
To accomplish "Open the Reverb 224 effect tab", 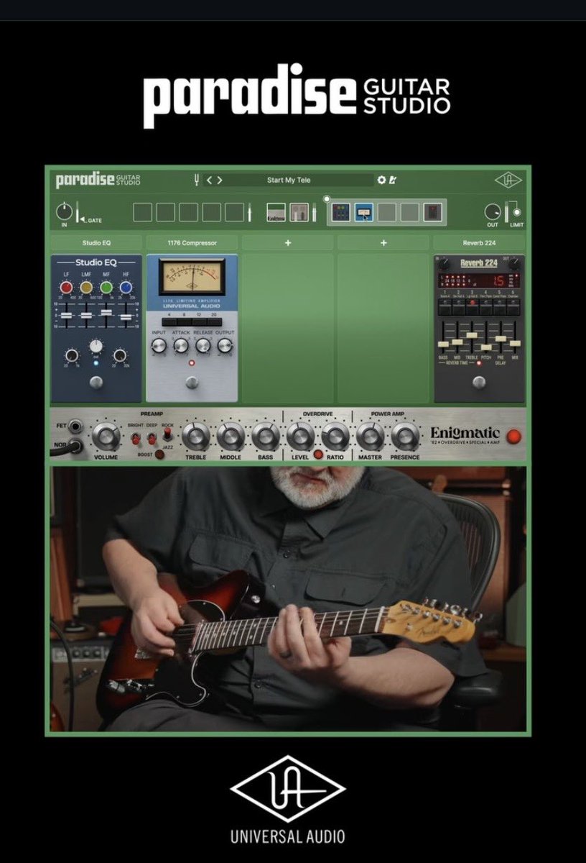I will point(479,243).
